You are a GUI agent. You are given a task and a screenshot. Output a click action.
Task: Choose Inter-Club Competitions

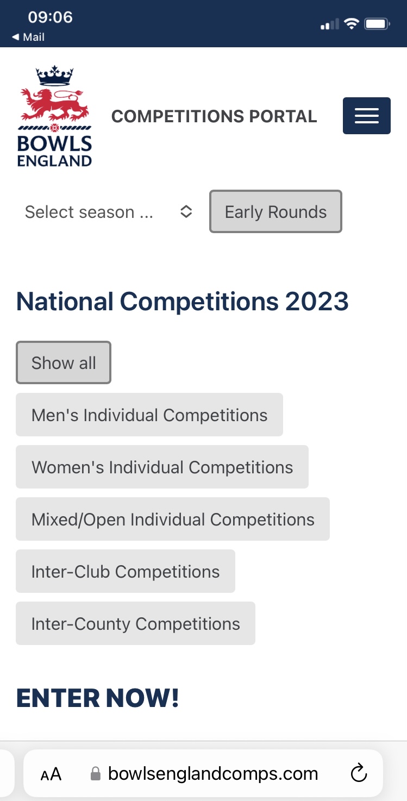click(126, 571)
